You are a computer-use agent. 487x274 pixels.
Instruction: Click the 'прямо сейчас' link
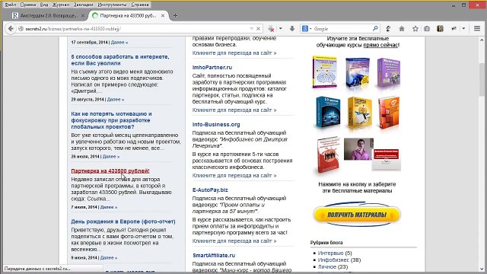point(380,45)
